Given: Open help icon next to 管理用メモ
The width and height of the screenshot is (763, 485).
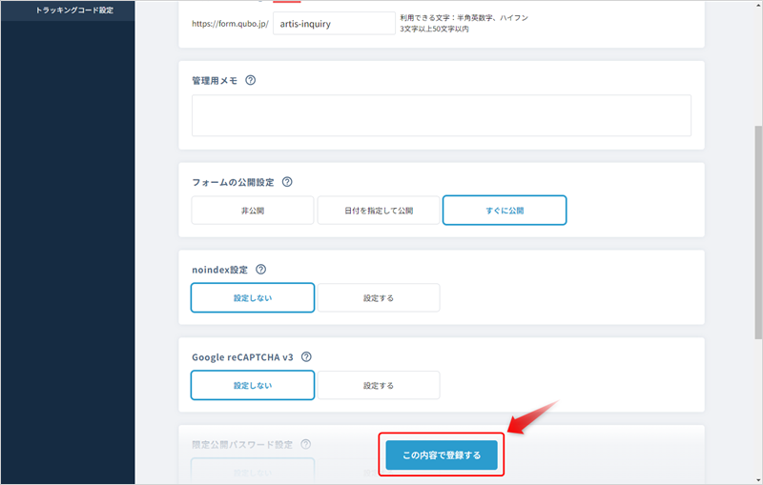Looking at the screenshot, I should point(250,80).
